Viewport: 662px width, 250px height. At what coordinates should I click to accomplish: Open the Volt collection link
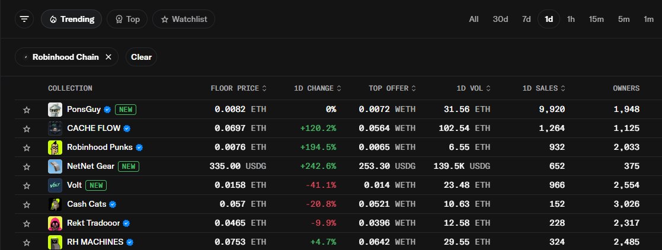[x=74, y=185]
